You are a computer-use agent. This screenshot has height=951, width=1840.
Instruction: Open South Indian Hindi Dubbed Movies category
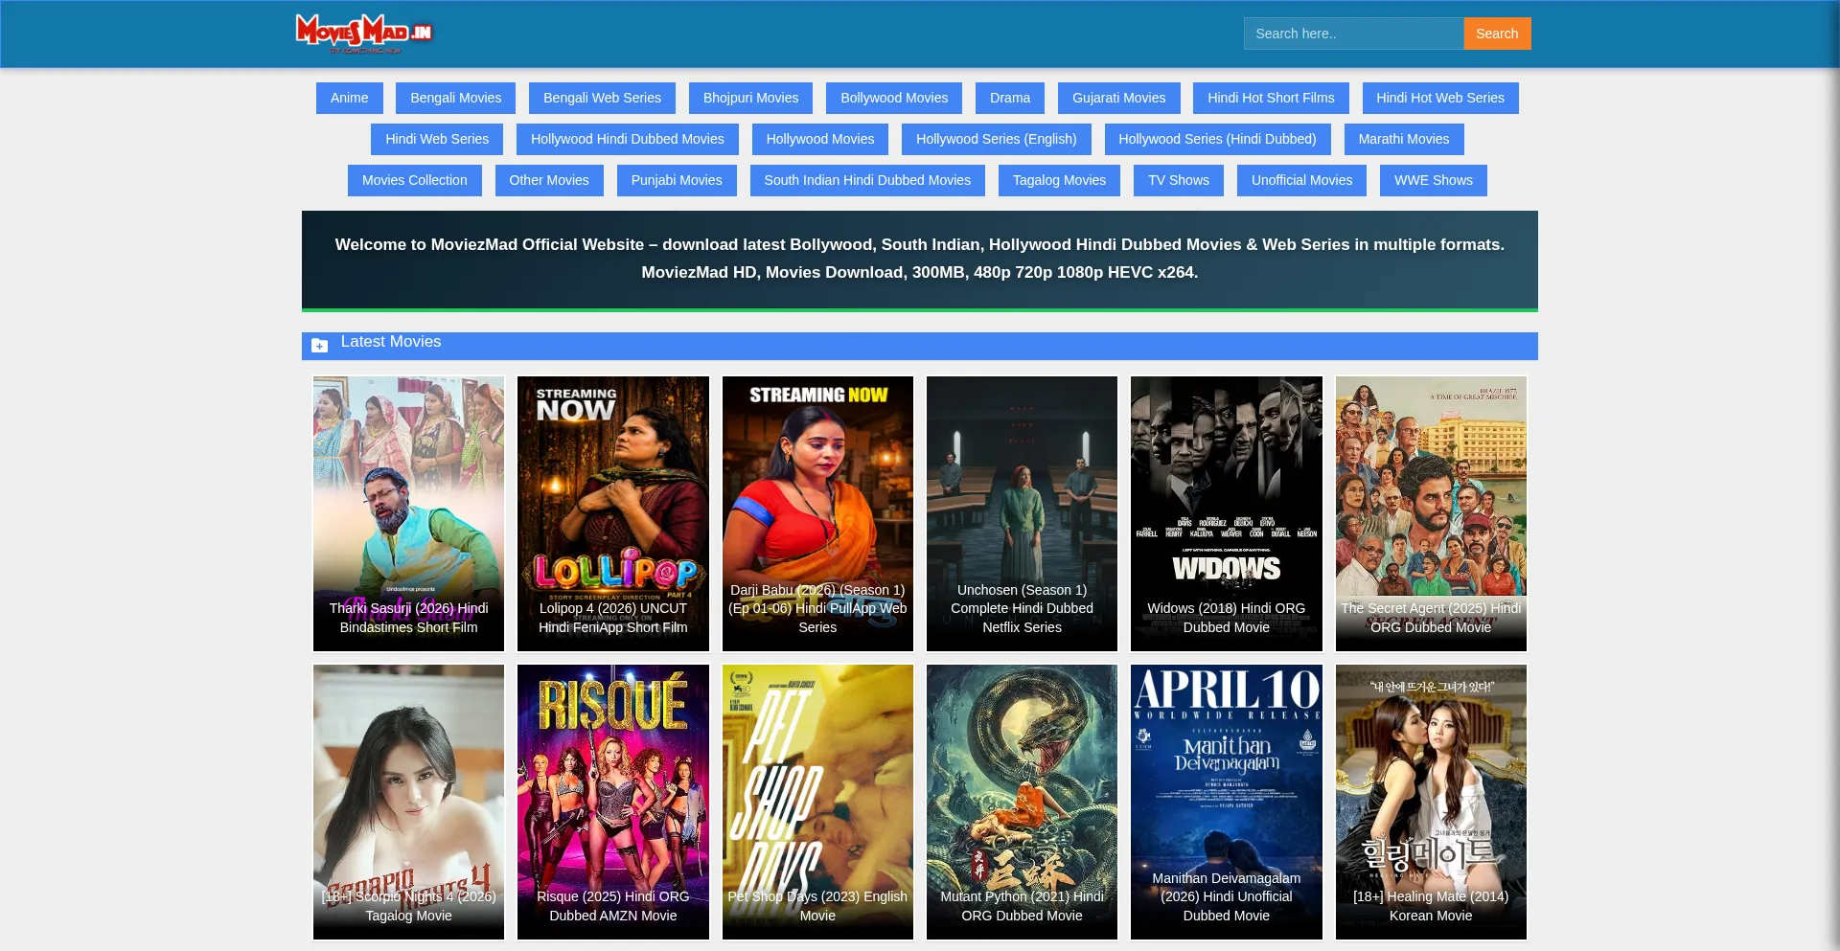867,180
